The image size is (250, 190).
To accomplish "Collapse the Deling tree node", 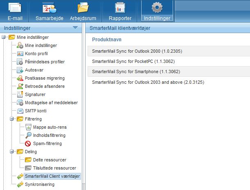I will click(x=11, y=152).
